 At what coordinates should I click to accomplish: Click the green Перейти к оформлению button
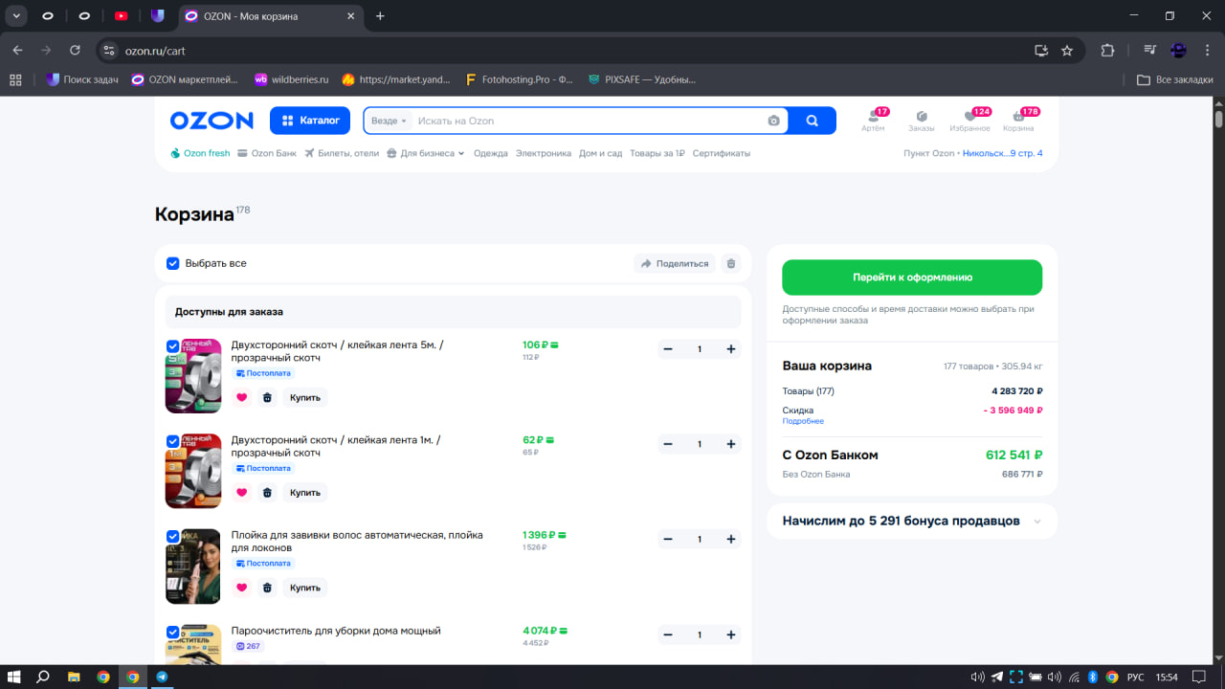tap(912, 278)
